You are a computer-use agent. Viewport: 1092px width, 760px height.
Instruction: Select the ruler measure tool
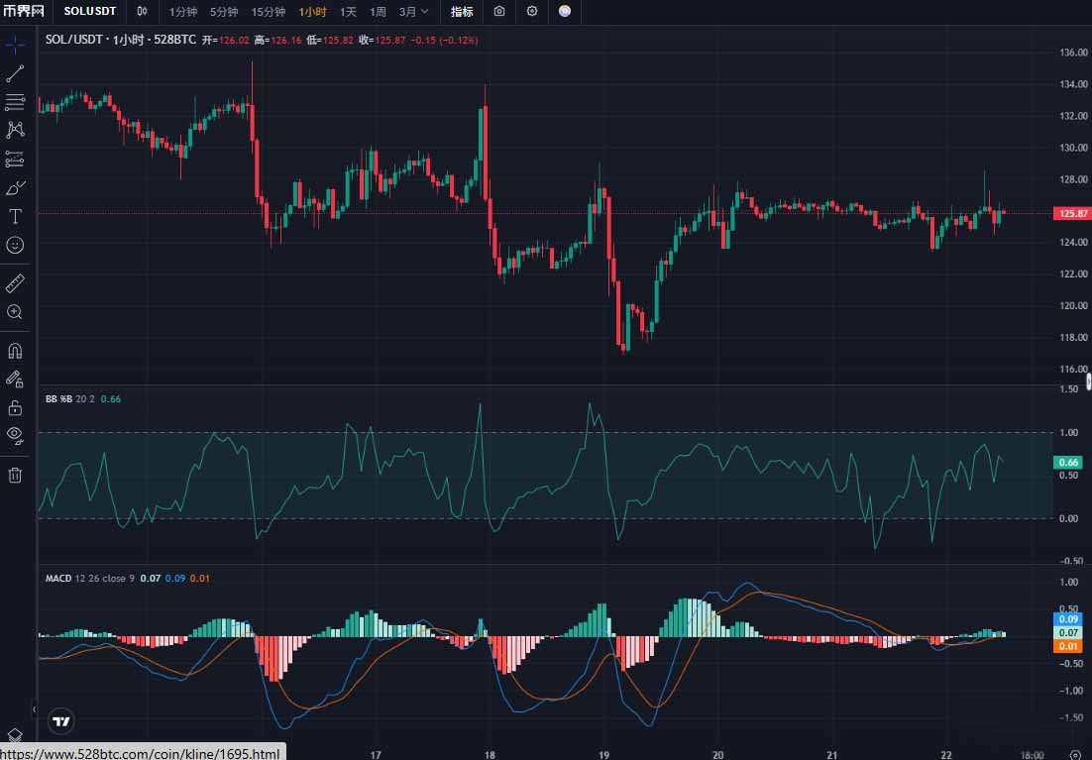point(15,283)
